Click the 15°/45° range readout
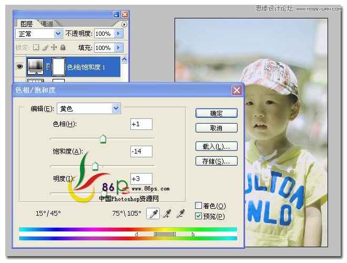 pos(48,213)
